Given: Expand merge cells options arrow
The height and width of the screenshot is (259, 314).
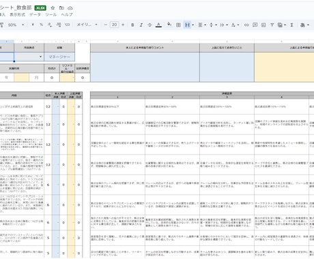Looking at the screenshot, I should coord(193,25).
